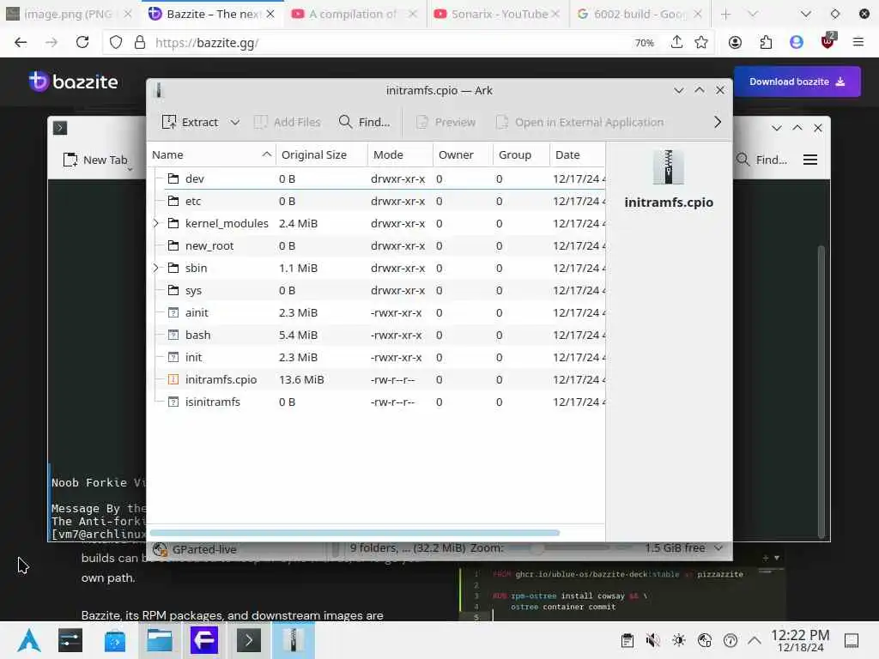Switch to image.png browser tab
This screenshot has width=879, height=659.
[x=68, y=14]
